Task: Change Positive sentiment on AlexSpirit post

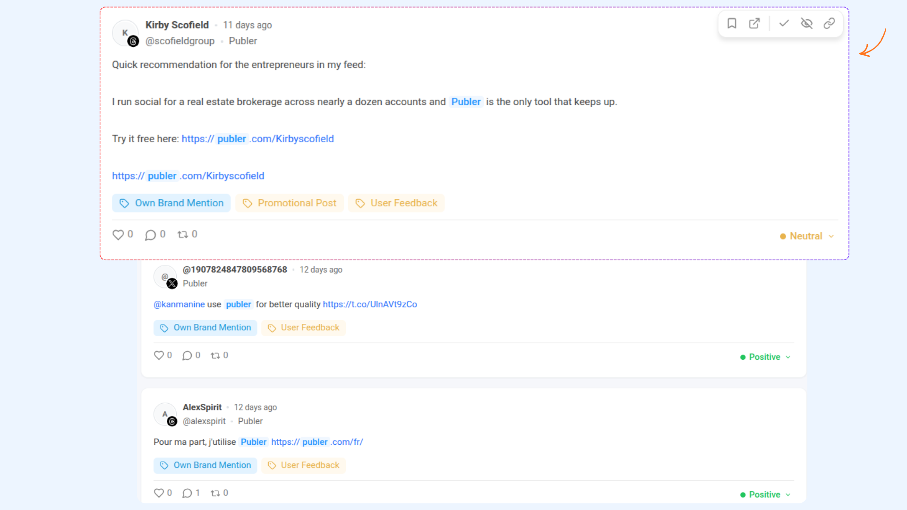Action: [x=765, y=494]
